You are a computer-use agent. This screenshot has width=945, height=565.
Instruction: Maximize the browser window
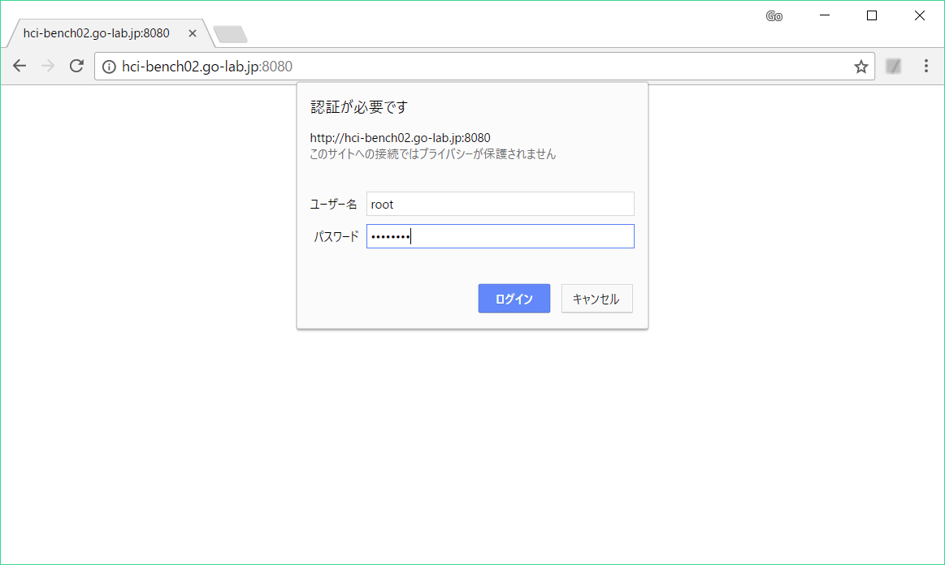pyautogui.click(x=872, y=15)
